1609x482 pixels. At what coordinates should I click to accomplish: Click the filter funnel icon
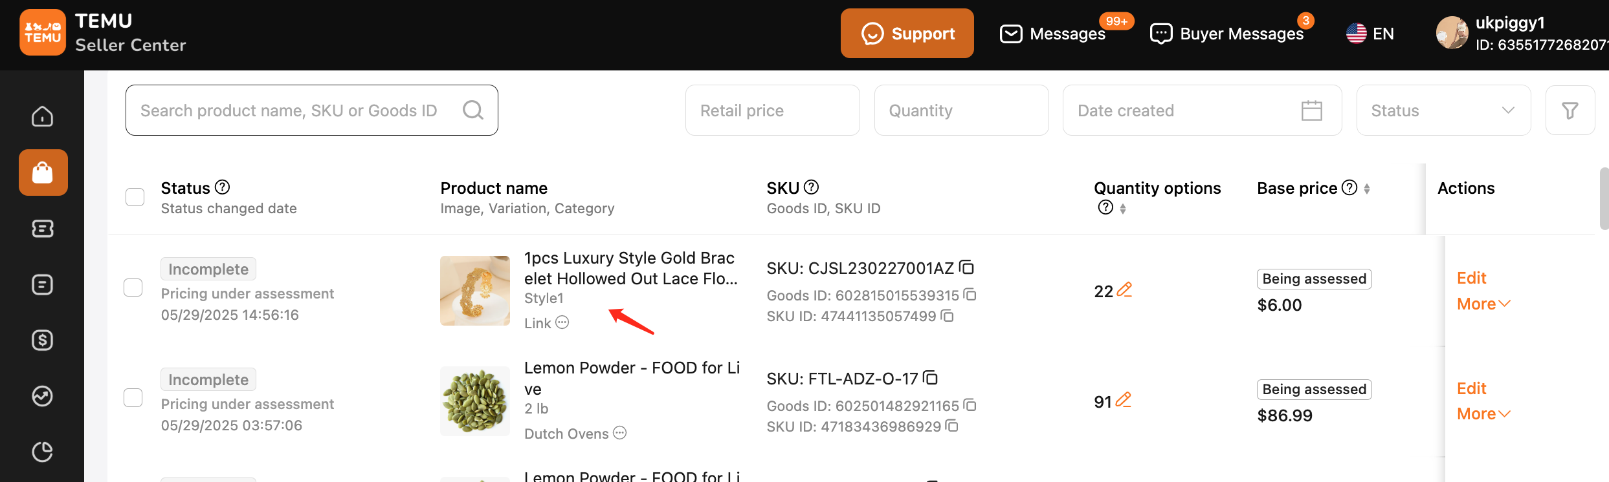tap(1570, 110)
